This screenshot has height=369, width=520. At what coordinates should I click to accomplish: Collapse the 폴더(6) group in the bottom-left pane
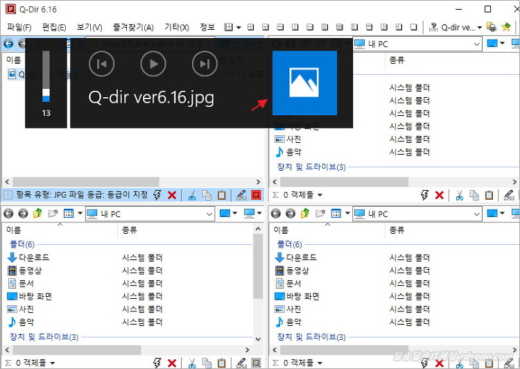pos(22,245)
